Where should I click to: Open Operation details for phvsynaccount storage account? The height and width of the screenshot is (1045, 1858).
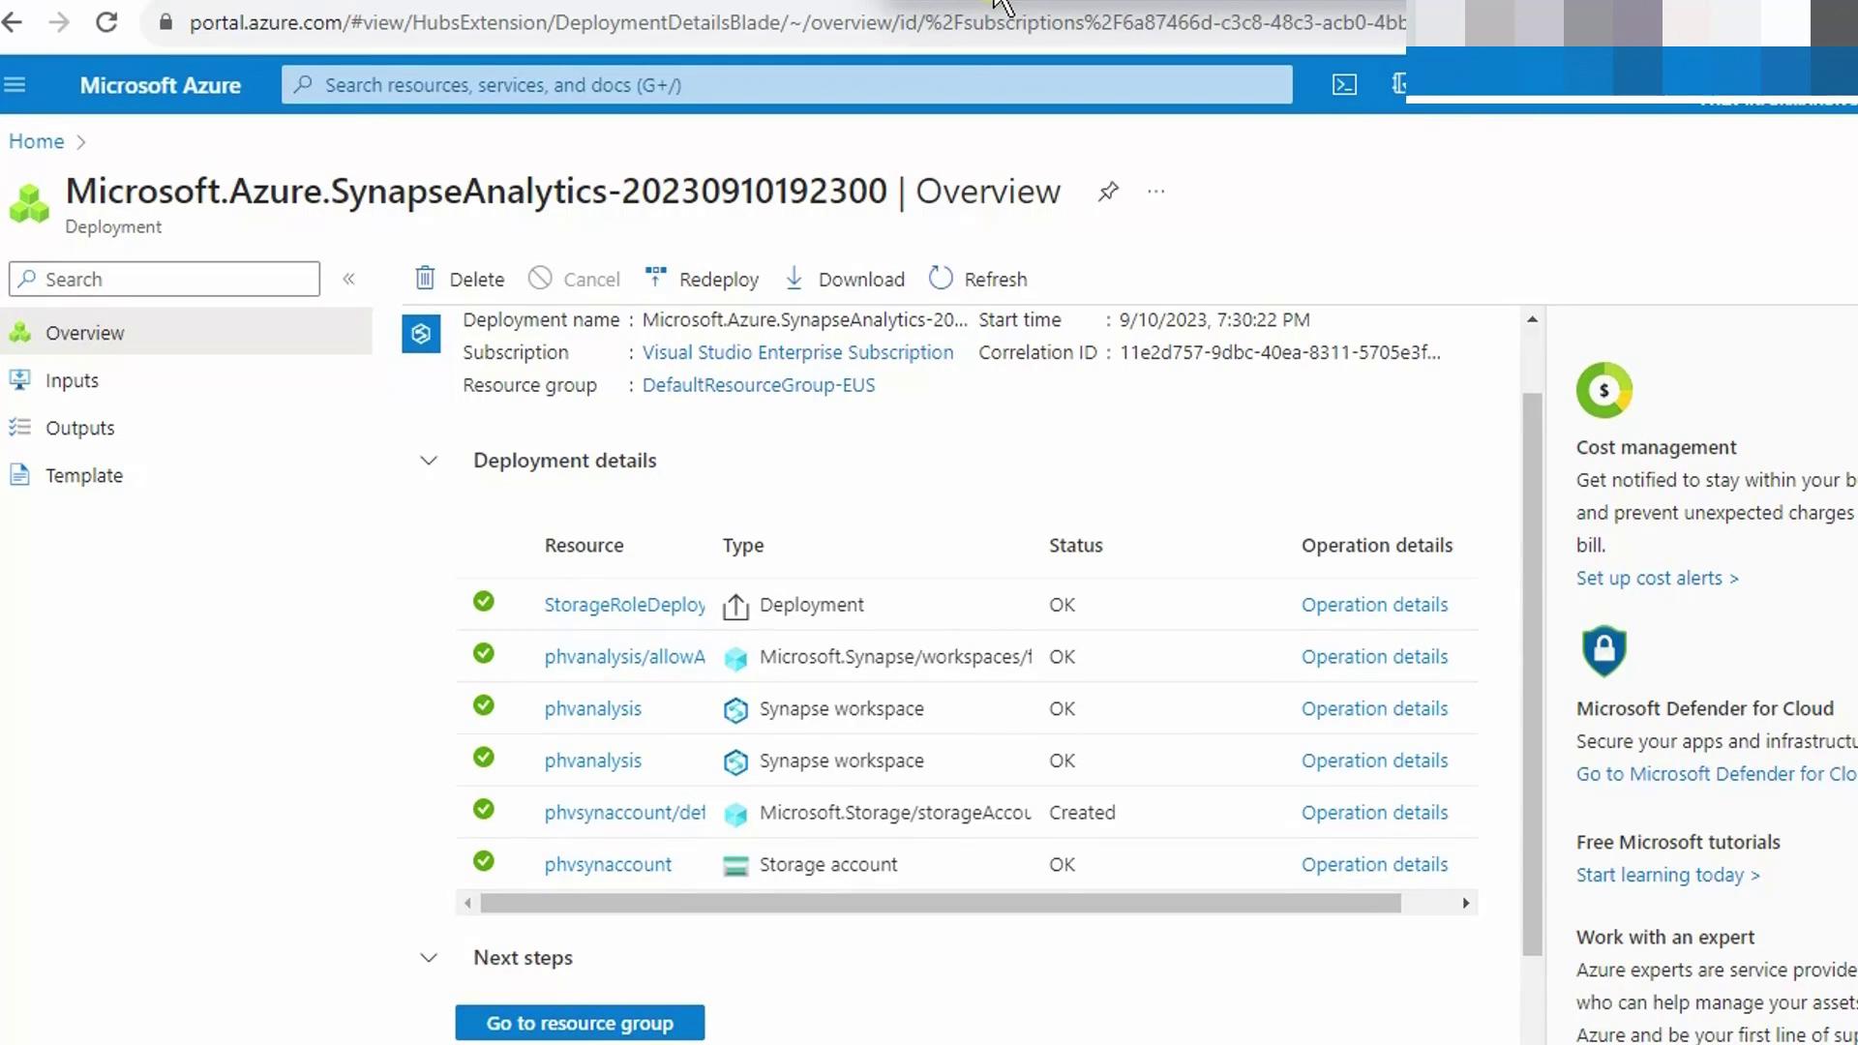pos(1374,864)
